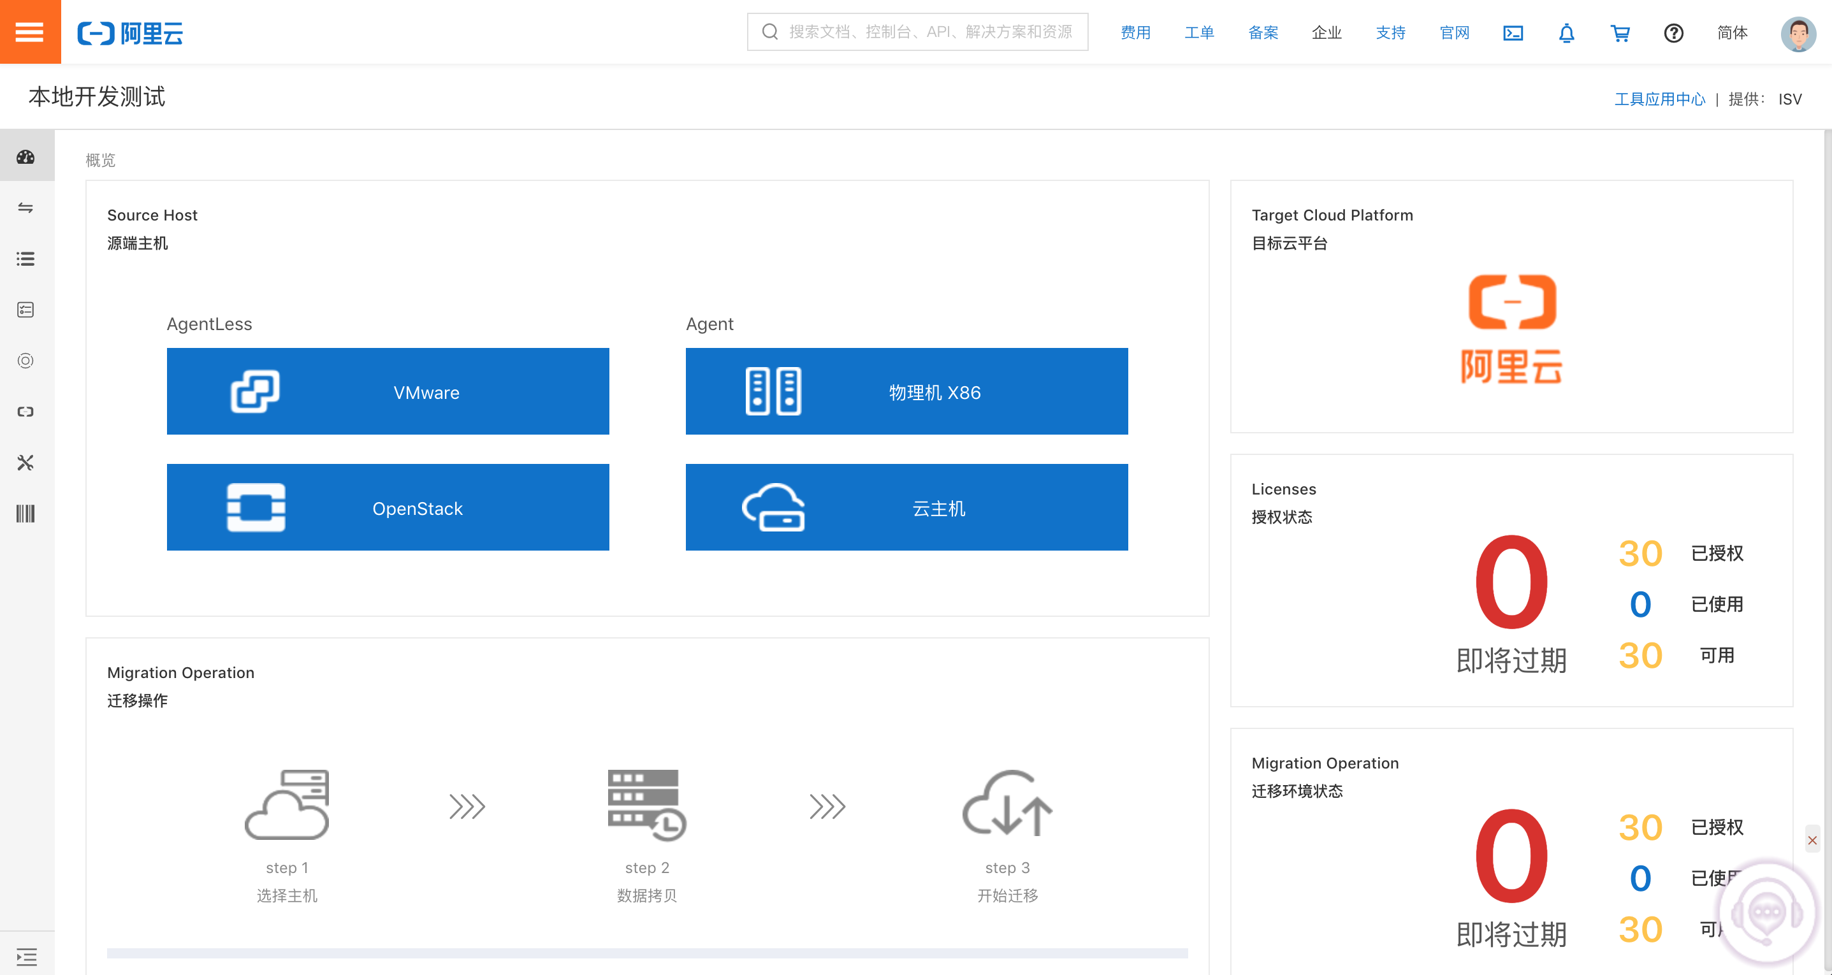This screenshot has width=1832, height=975.
Task: Open the 费用 menu
Action: point(1135,32)
